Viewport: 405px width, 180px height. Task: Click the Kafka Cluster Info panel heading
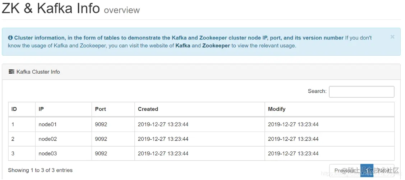click(38, 72)
